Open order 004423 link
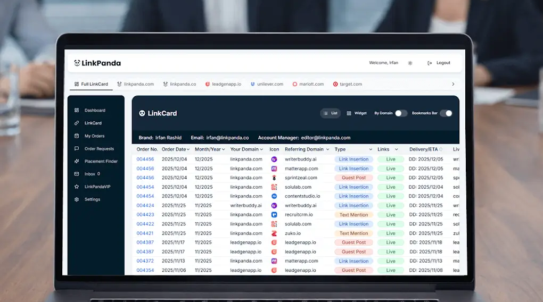Screen dimensions: 543x302 tap(145, 214)
